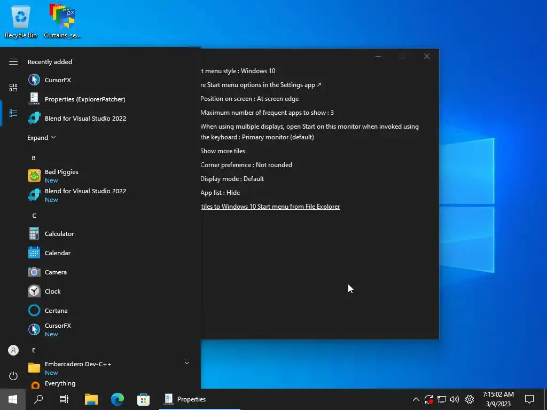Click the letter C section header
Viewport: 547px width, 410px height.
pos(34,216)
